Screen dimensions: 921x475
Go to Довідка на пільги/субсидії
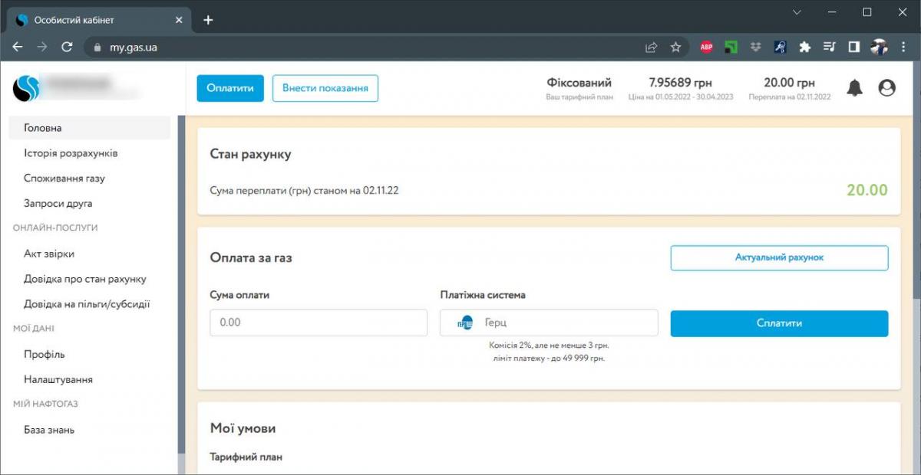87,304
